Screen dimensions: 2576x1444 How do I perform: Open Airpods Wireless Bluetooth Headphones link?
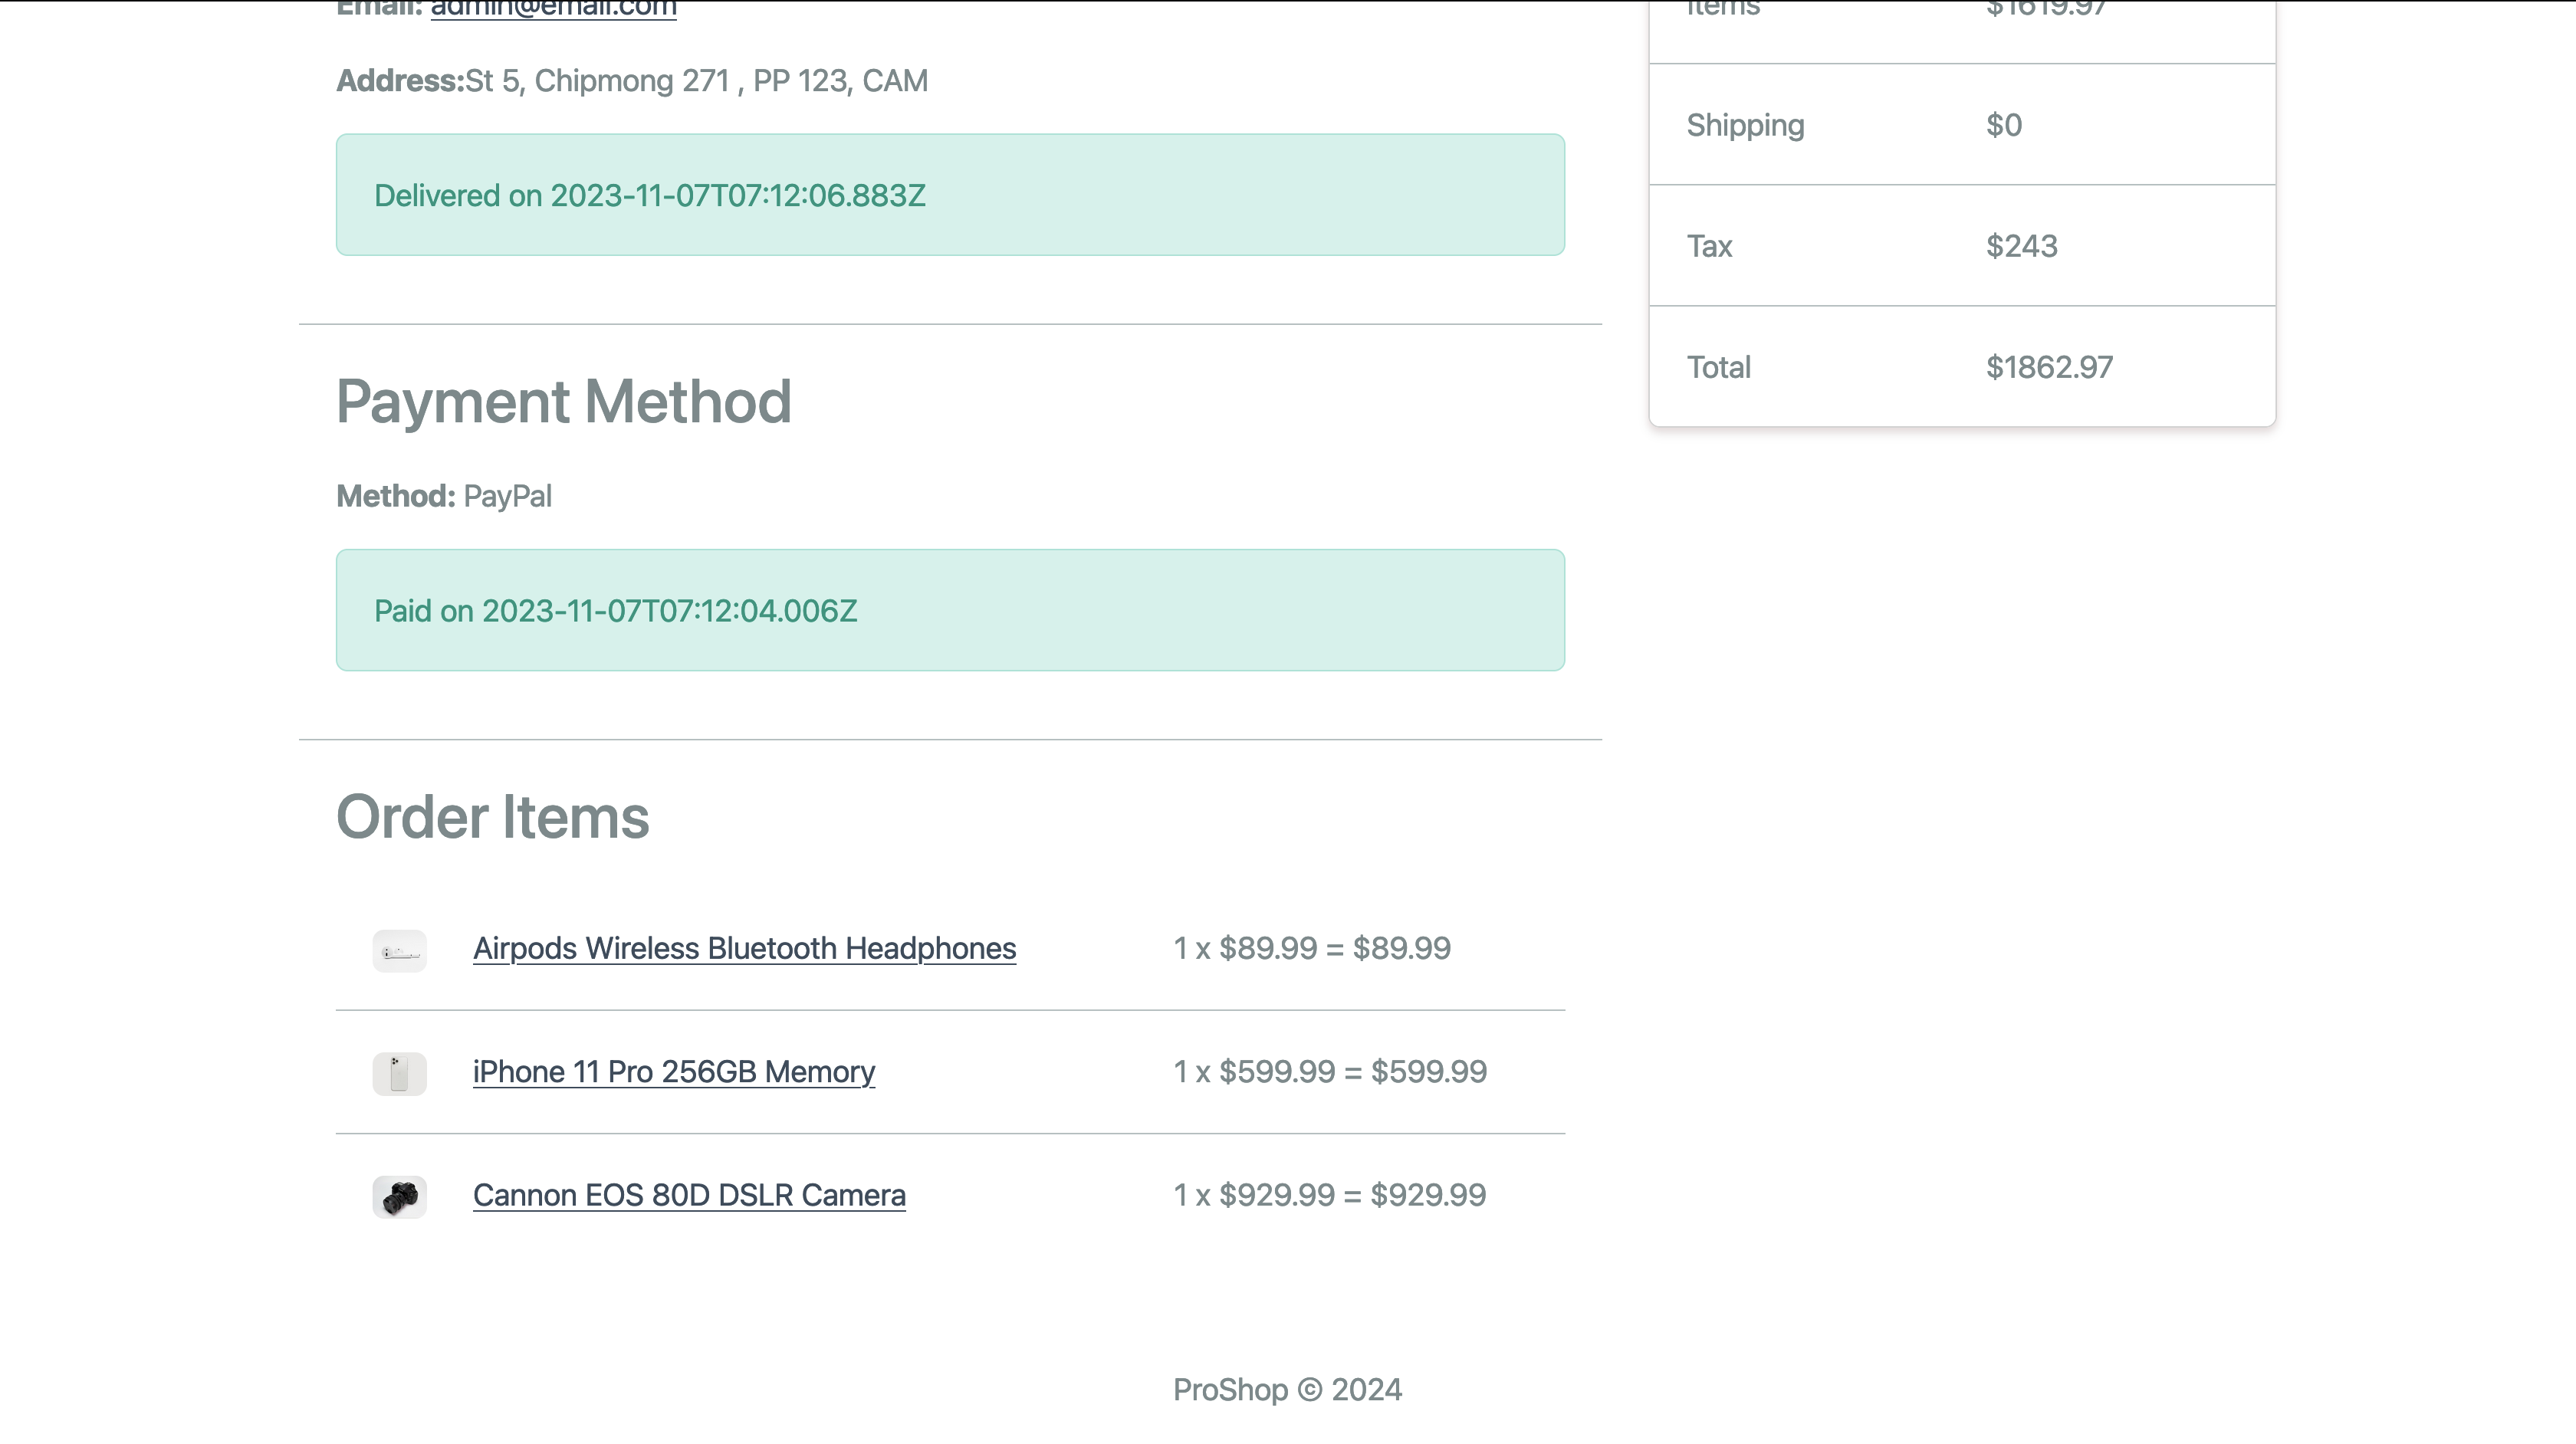tap(744, 948)
